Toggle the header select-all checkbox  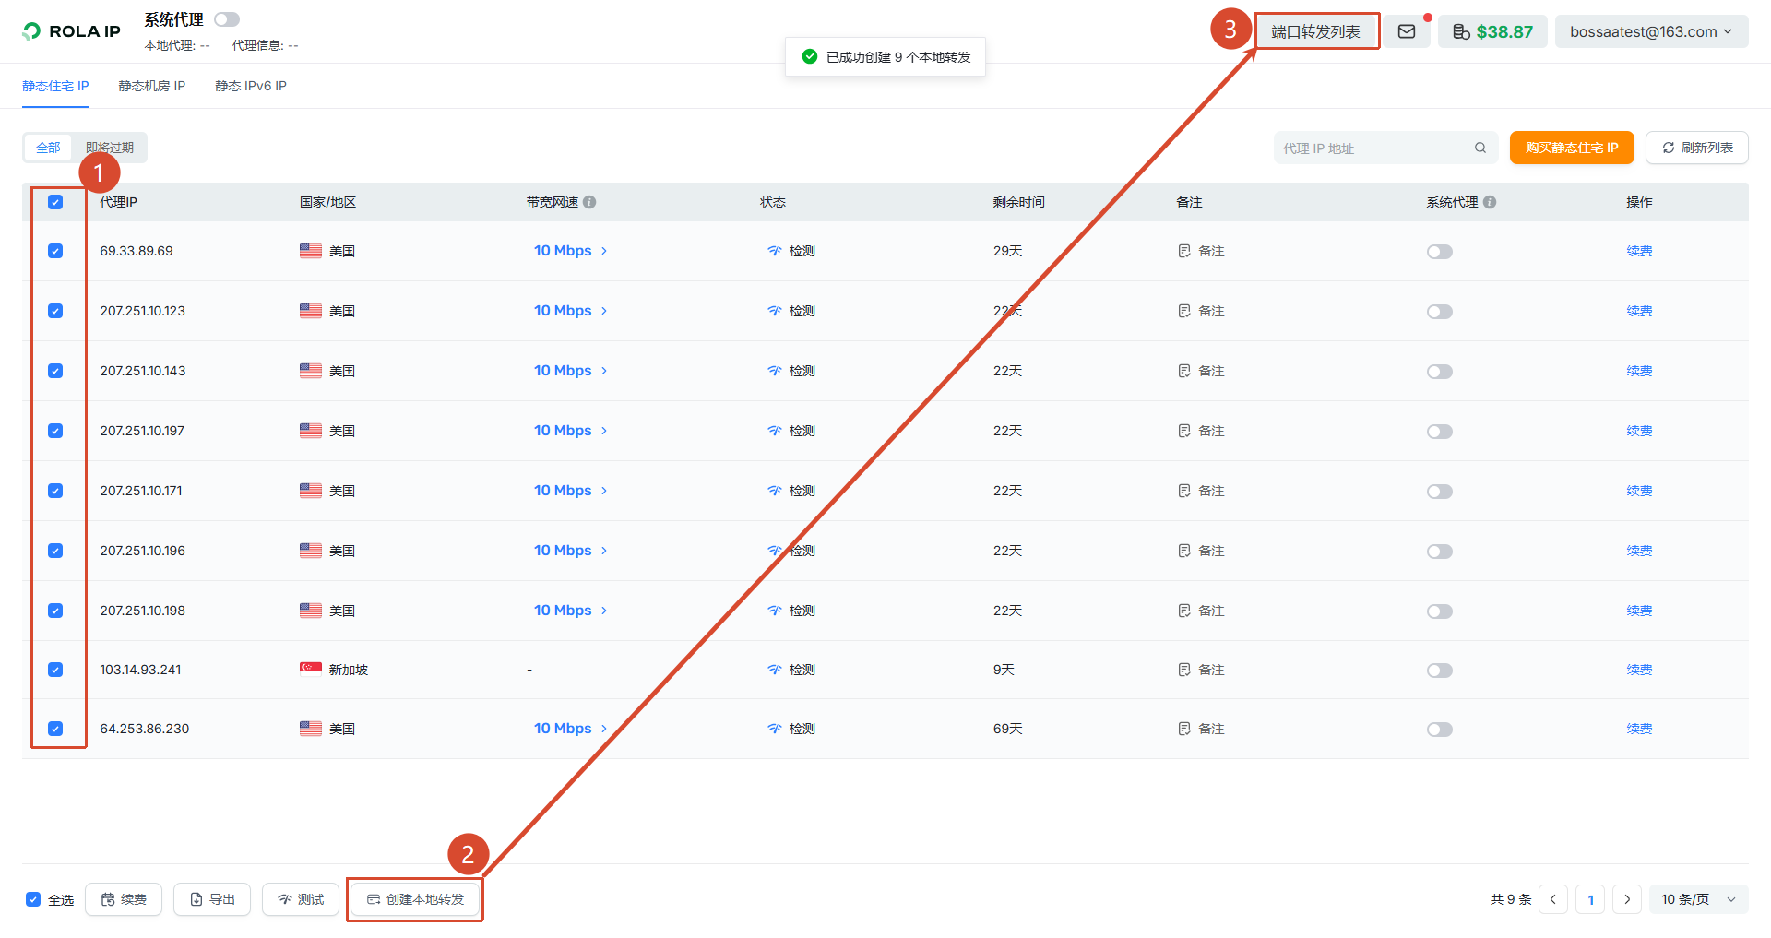(55, 202)
